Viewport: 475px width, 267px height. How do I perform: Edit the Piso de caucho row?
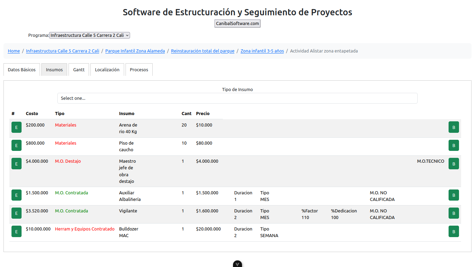pyautogui.click(x=16, y=145)
